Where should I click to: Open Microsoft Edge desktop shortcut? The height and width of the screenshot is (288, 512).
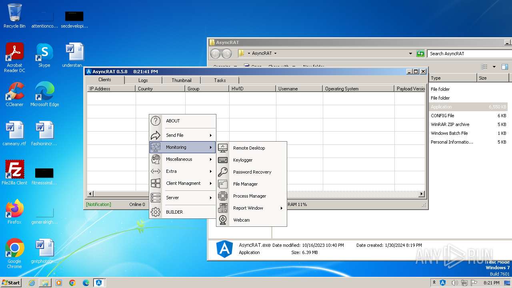coord(44,94)
